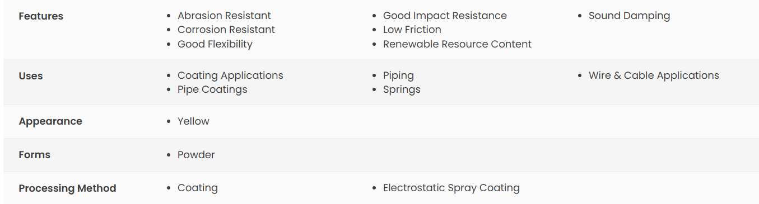759x204 pixels.
Task: Click the Features row heading
Action: (x=41, y=16)
